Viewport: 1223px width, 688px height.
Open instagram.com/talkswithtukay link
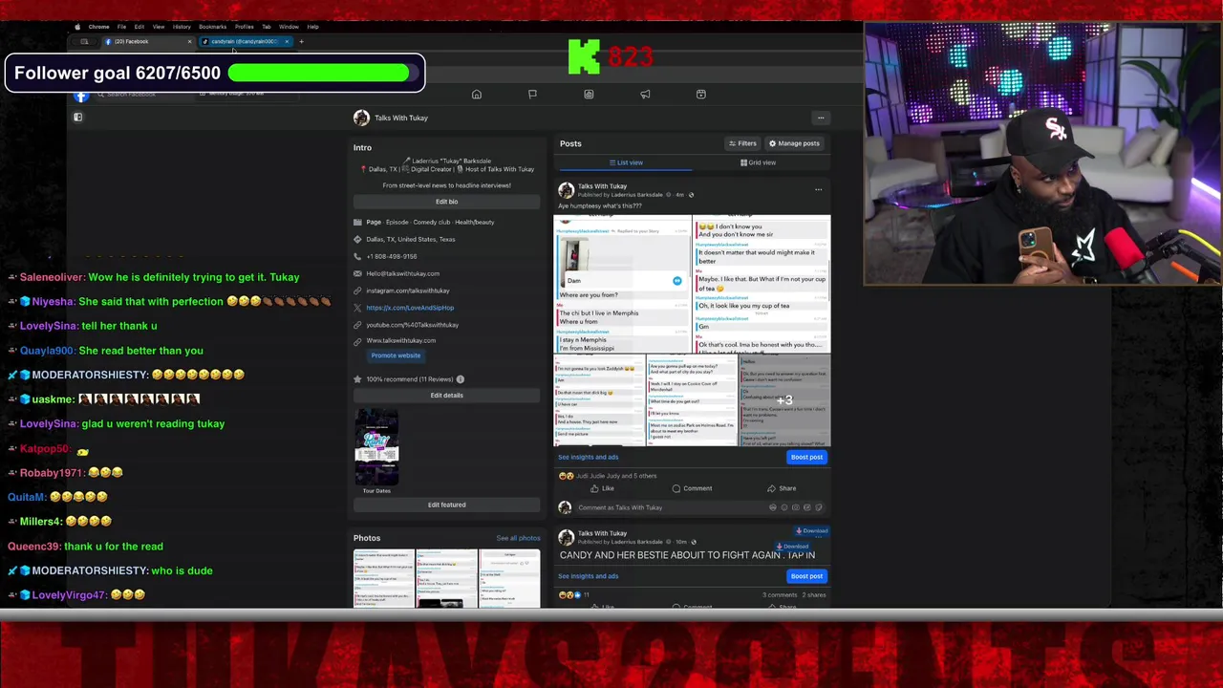pos(407,290)
